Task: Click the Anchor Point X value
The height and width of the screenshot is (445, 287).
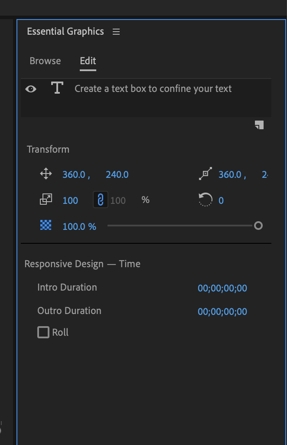Action: point(230,175)
